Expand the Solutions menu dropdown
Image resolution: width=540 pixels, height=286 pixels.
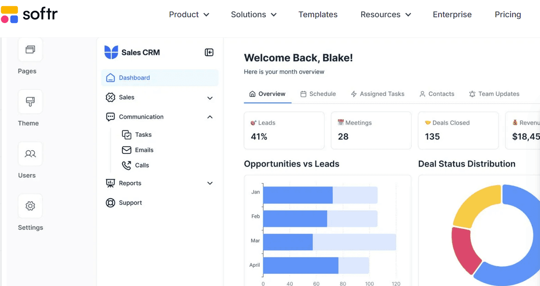(254, 15)
